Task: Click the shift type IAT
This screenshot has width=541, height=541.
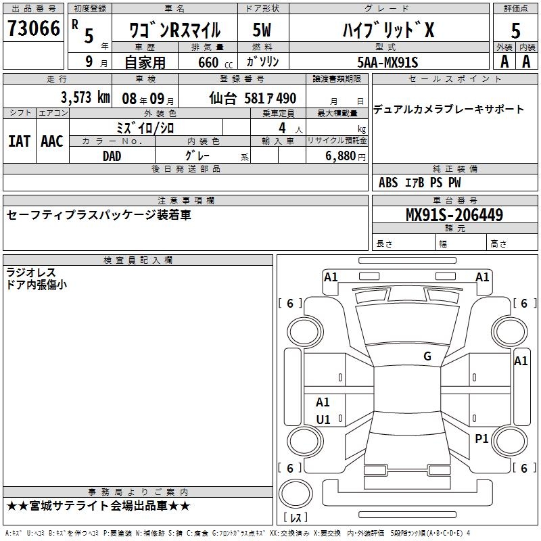Action: point(20,141)
